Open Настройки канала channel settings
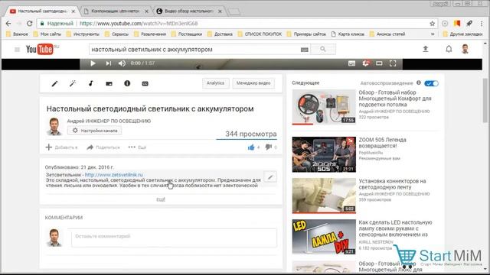Screen dimensions: 490x275 tap(95, 131)
